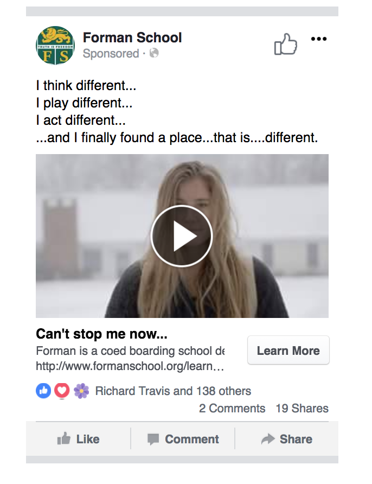This screenshot has height=484, width=372.
Task: Click the Learn More button
Action: click(288, 350)
